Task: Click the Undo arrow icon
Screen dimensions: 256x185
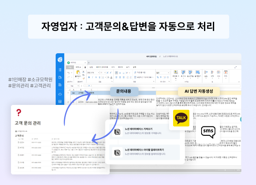Action: point(69,73)
